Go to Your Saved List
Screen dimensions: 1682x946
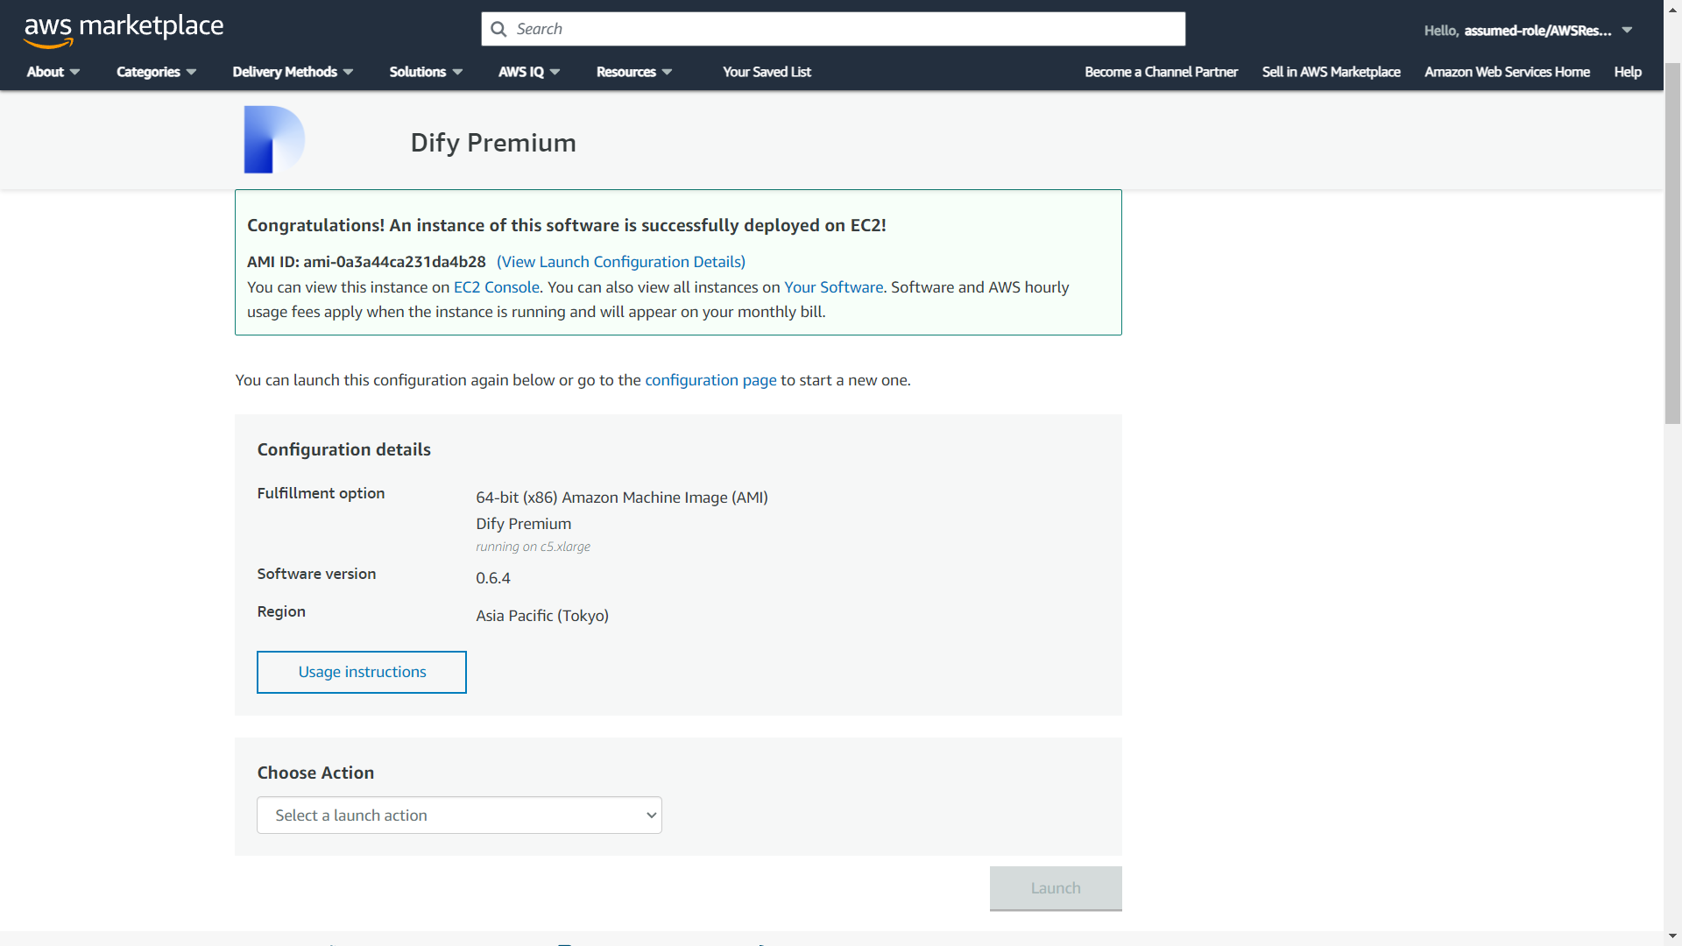(767, 72)
